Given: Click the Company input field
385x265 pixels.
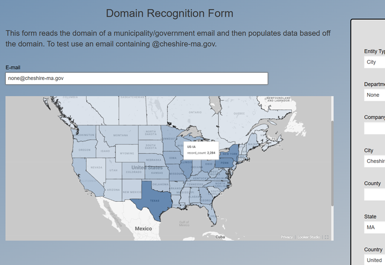Looking at the screenshot, I should point(375,128).
